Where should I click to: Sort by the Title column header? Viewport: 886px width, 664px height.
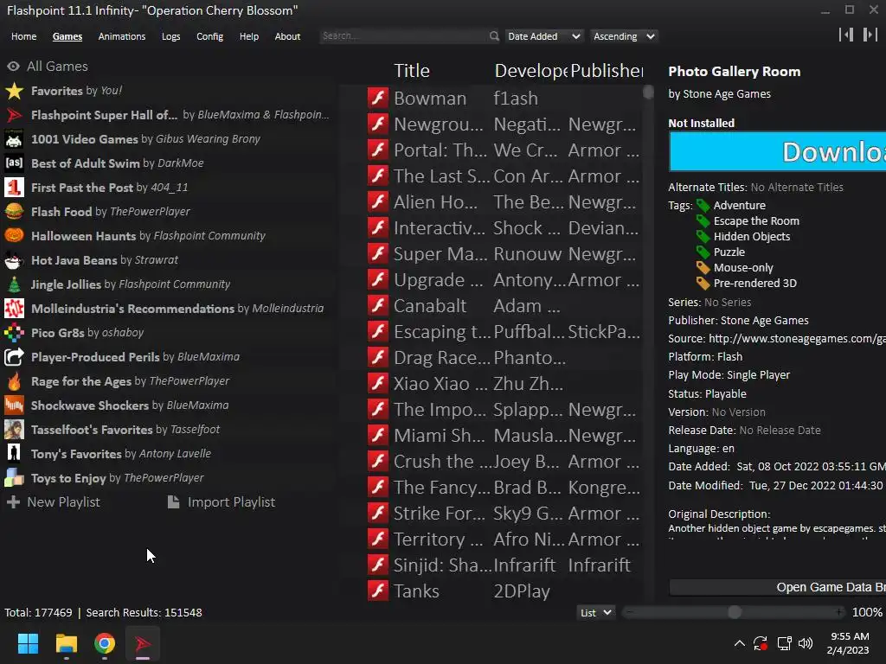coord(412,71)
